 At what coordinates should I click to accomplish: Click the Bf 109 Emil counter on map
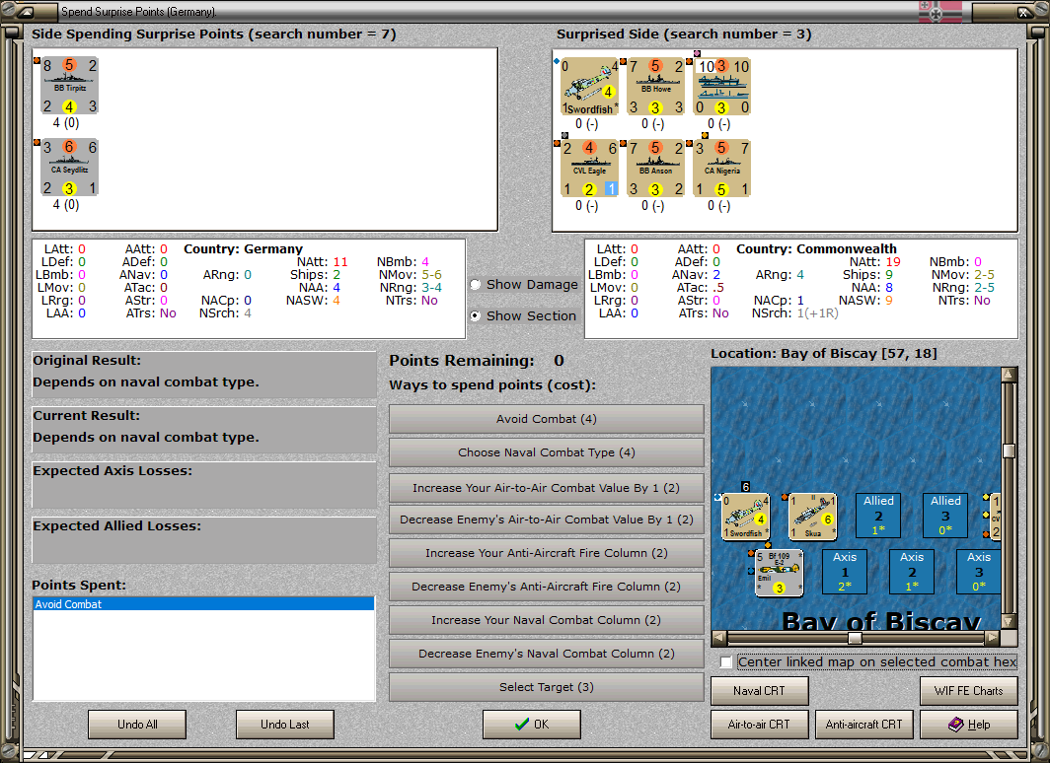click(x=779, y=573)
